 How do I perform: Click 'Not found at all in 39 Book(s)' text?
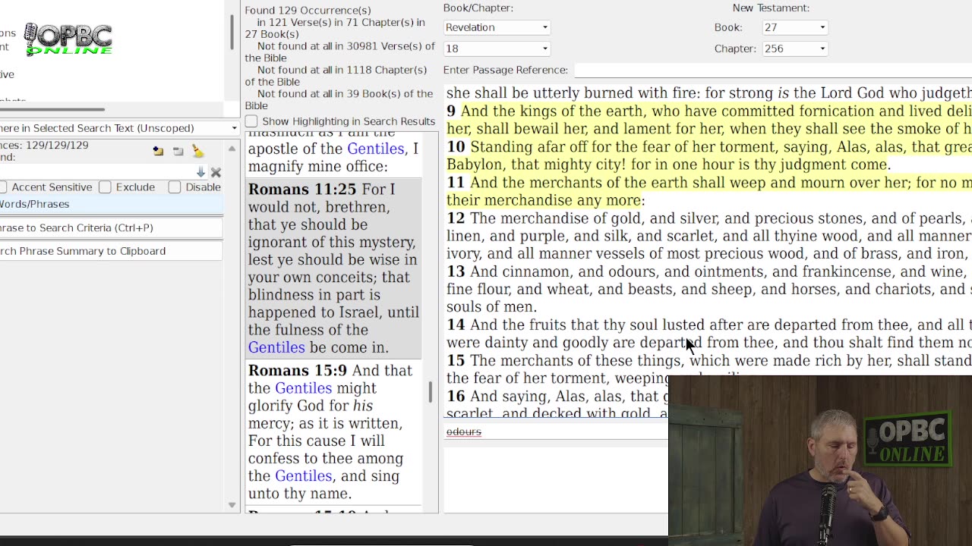(339, 99)
